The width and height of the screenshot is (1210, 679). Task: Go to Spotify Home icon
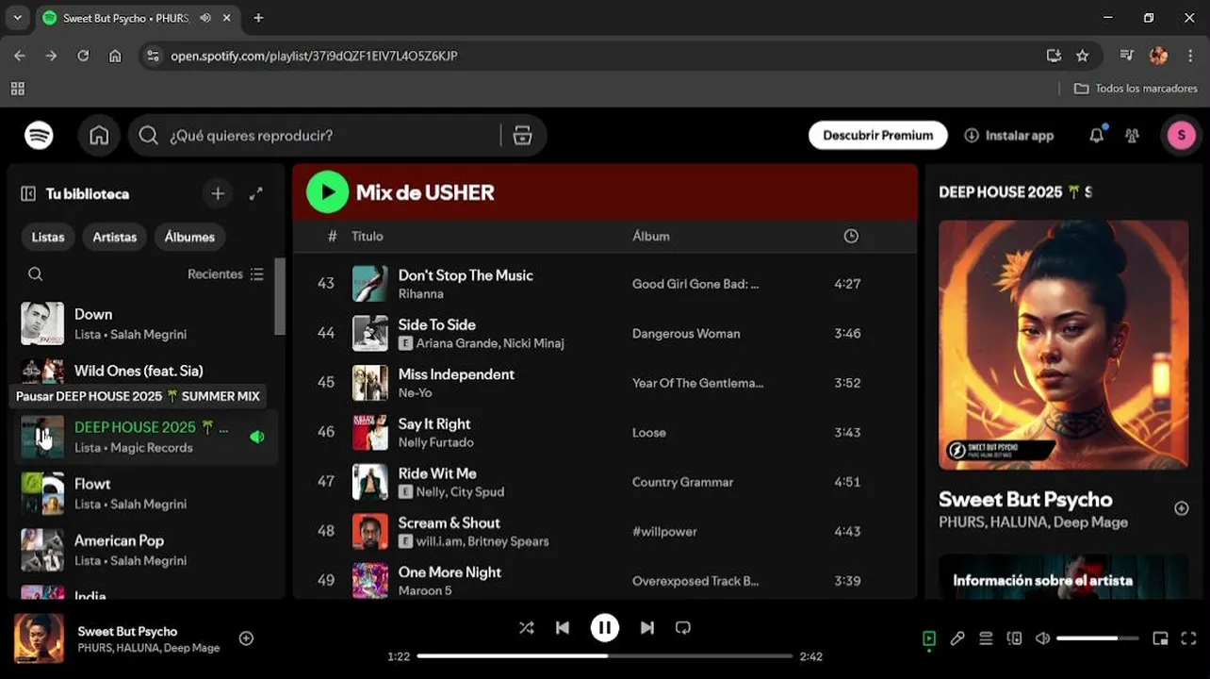pos(99,136)
